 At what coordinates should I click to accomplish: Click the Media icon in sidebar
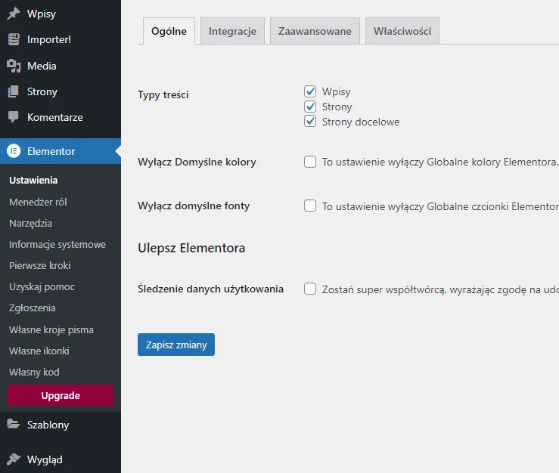14,66
